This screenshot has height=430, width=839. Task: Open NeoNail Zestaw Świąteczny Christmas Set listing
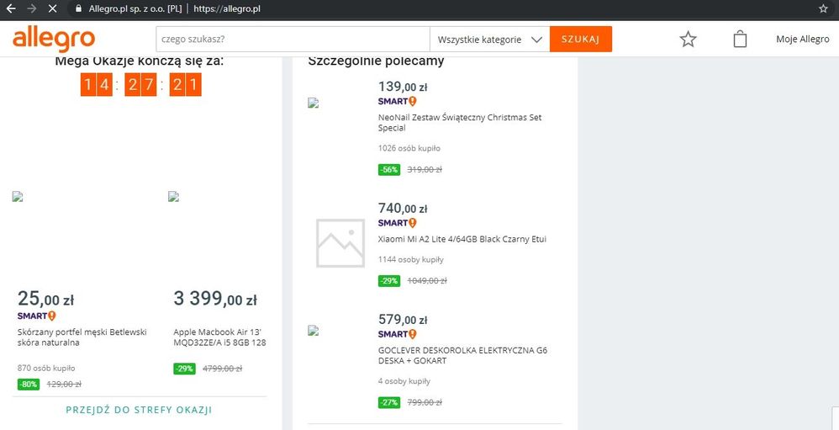pos(460,123)
